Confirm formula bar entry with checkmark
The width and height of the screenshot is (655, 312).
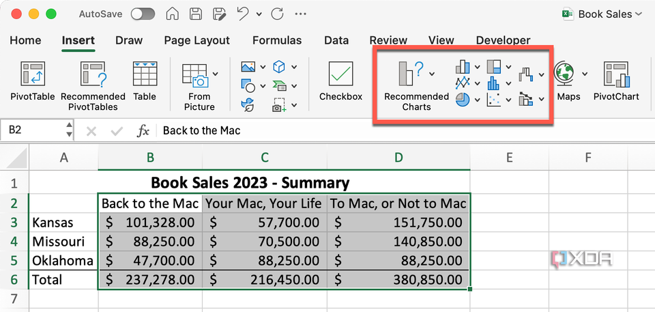click(x=115, y=131)
